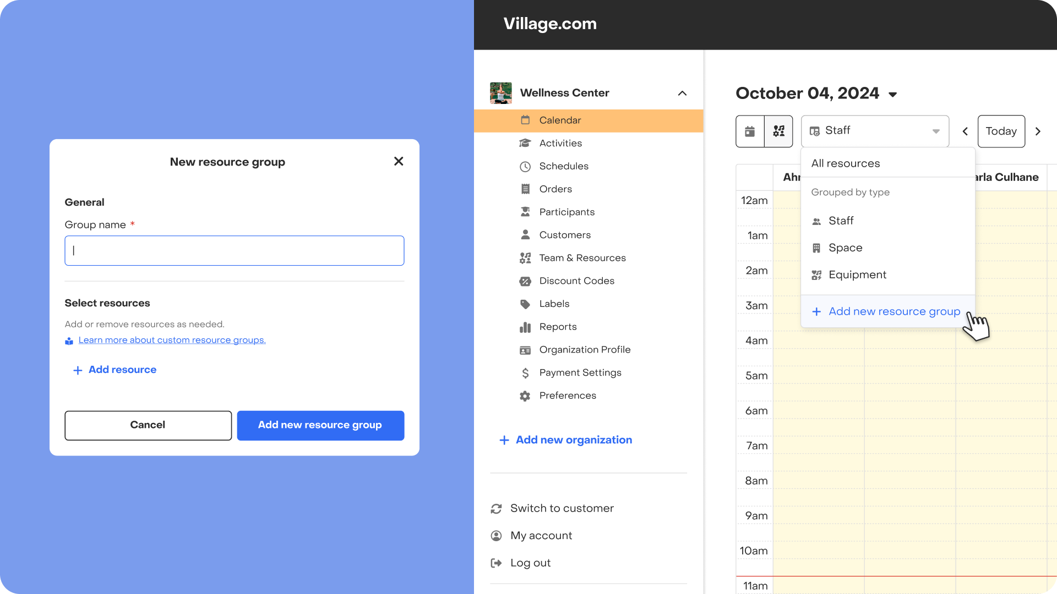Screen dimensions: 1057x594
Task: Click the Discount Codes icon
Action: coord(525,281)
